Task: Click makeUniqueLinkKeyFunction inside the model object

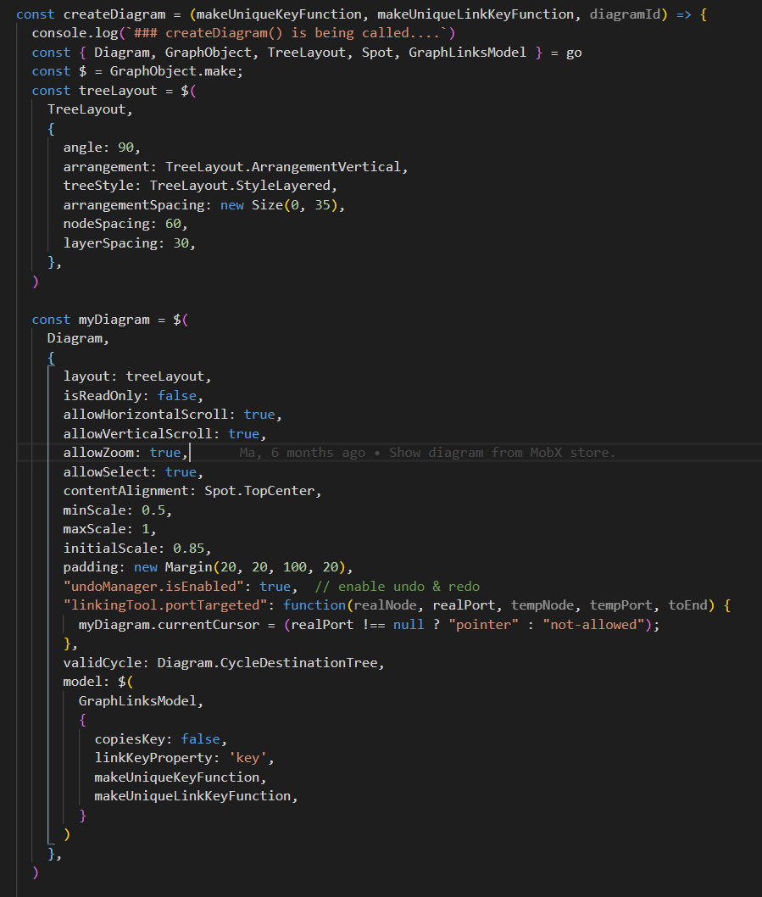Action: click(x=192, y=796)
